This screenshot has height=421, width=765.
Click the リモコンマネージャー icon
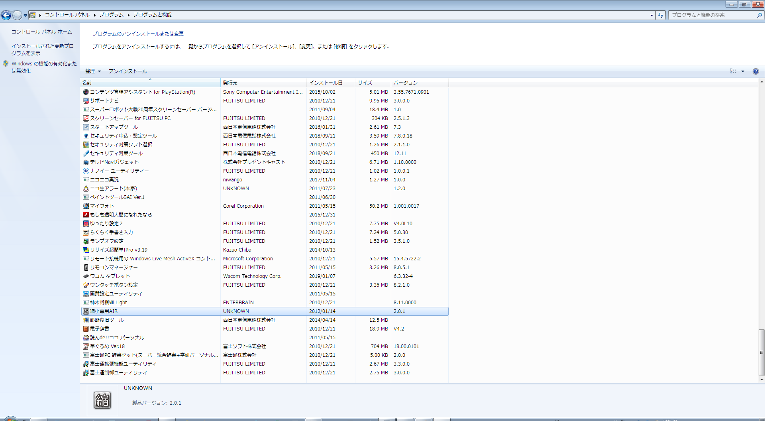pyautogui.click(x=86, y=268)
